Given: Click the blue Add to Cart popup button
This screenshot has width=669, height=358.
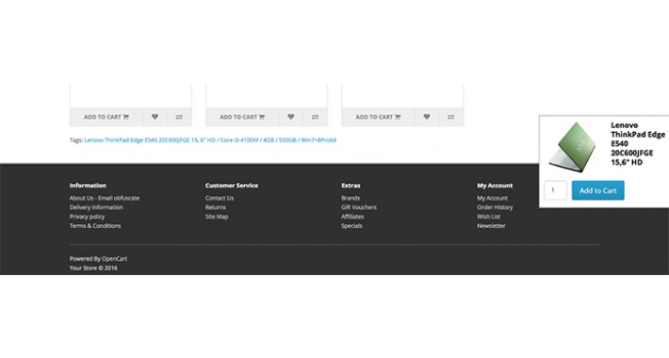Looking at the screenshot, I should [x=597, y=190].
